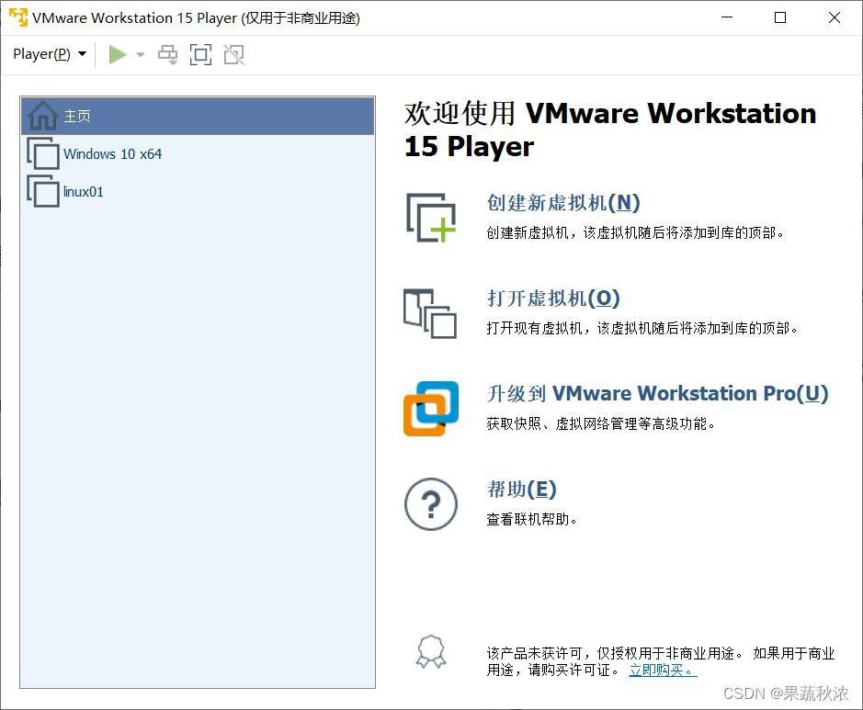This screenshot has width=863, height=710.
Task: Click the 创建新虚拟机(N) link
Action: pos(563,203)
